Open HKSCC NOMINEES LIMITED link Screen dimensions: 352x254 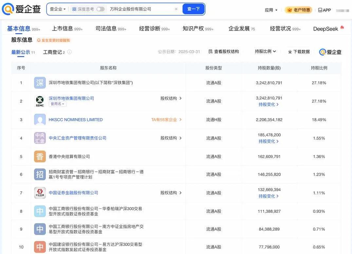(76, 120)
